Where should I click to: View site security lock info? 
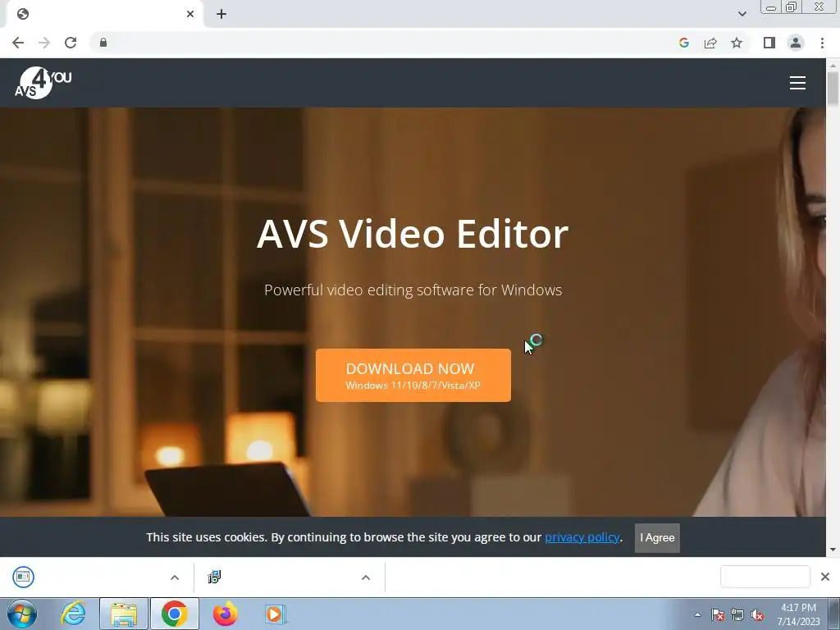coord(103,43)
